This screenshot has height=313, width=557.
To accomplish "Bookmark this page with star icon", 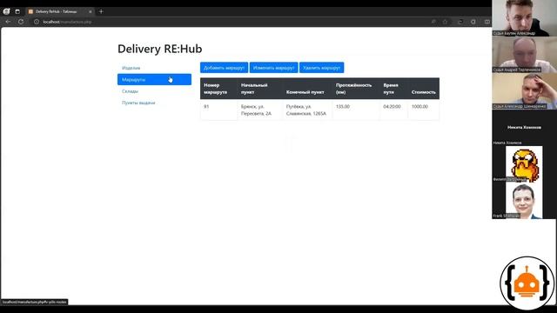I will (x=445, y=22).
